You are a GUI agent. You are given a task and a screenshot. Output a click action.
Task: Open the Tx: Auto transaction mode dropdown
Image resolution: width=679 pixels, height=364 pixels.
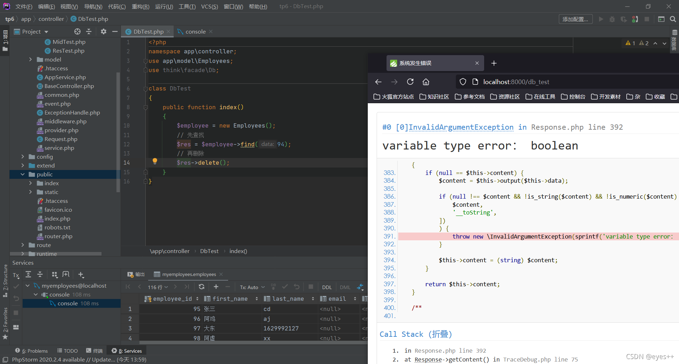pyautogui.click(x=252, y=287)
